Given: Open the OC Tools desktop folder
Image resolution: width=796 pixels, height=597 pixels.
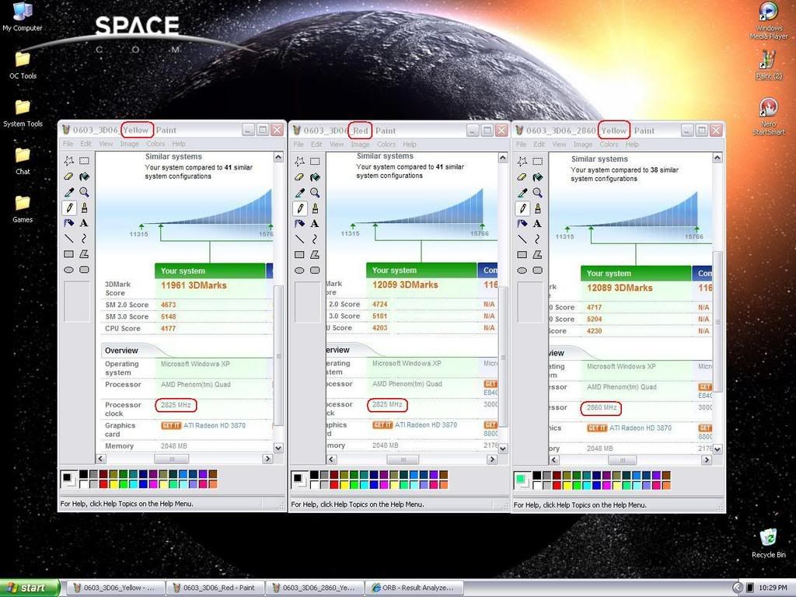Looking at the screenshot, I should coord(23,65).
